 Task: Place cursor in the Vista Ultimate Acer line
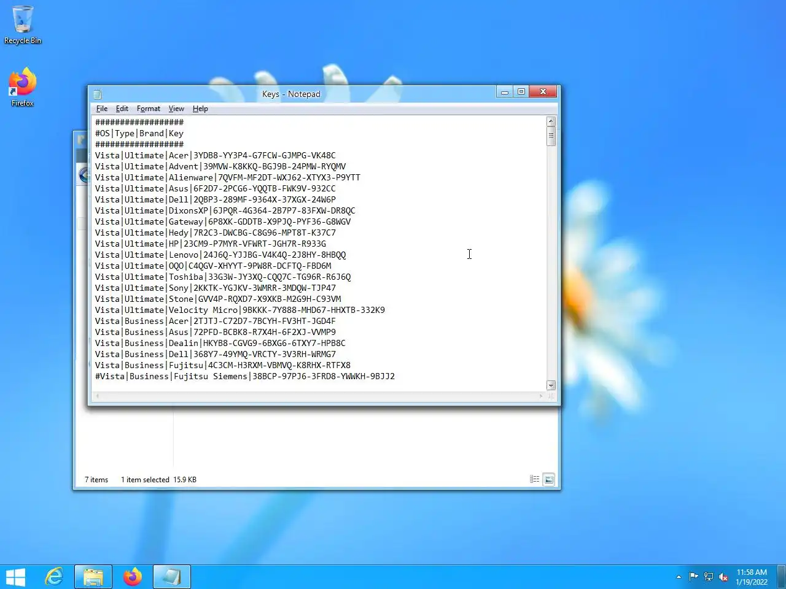[x=216, y=155]
